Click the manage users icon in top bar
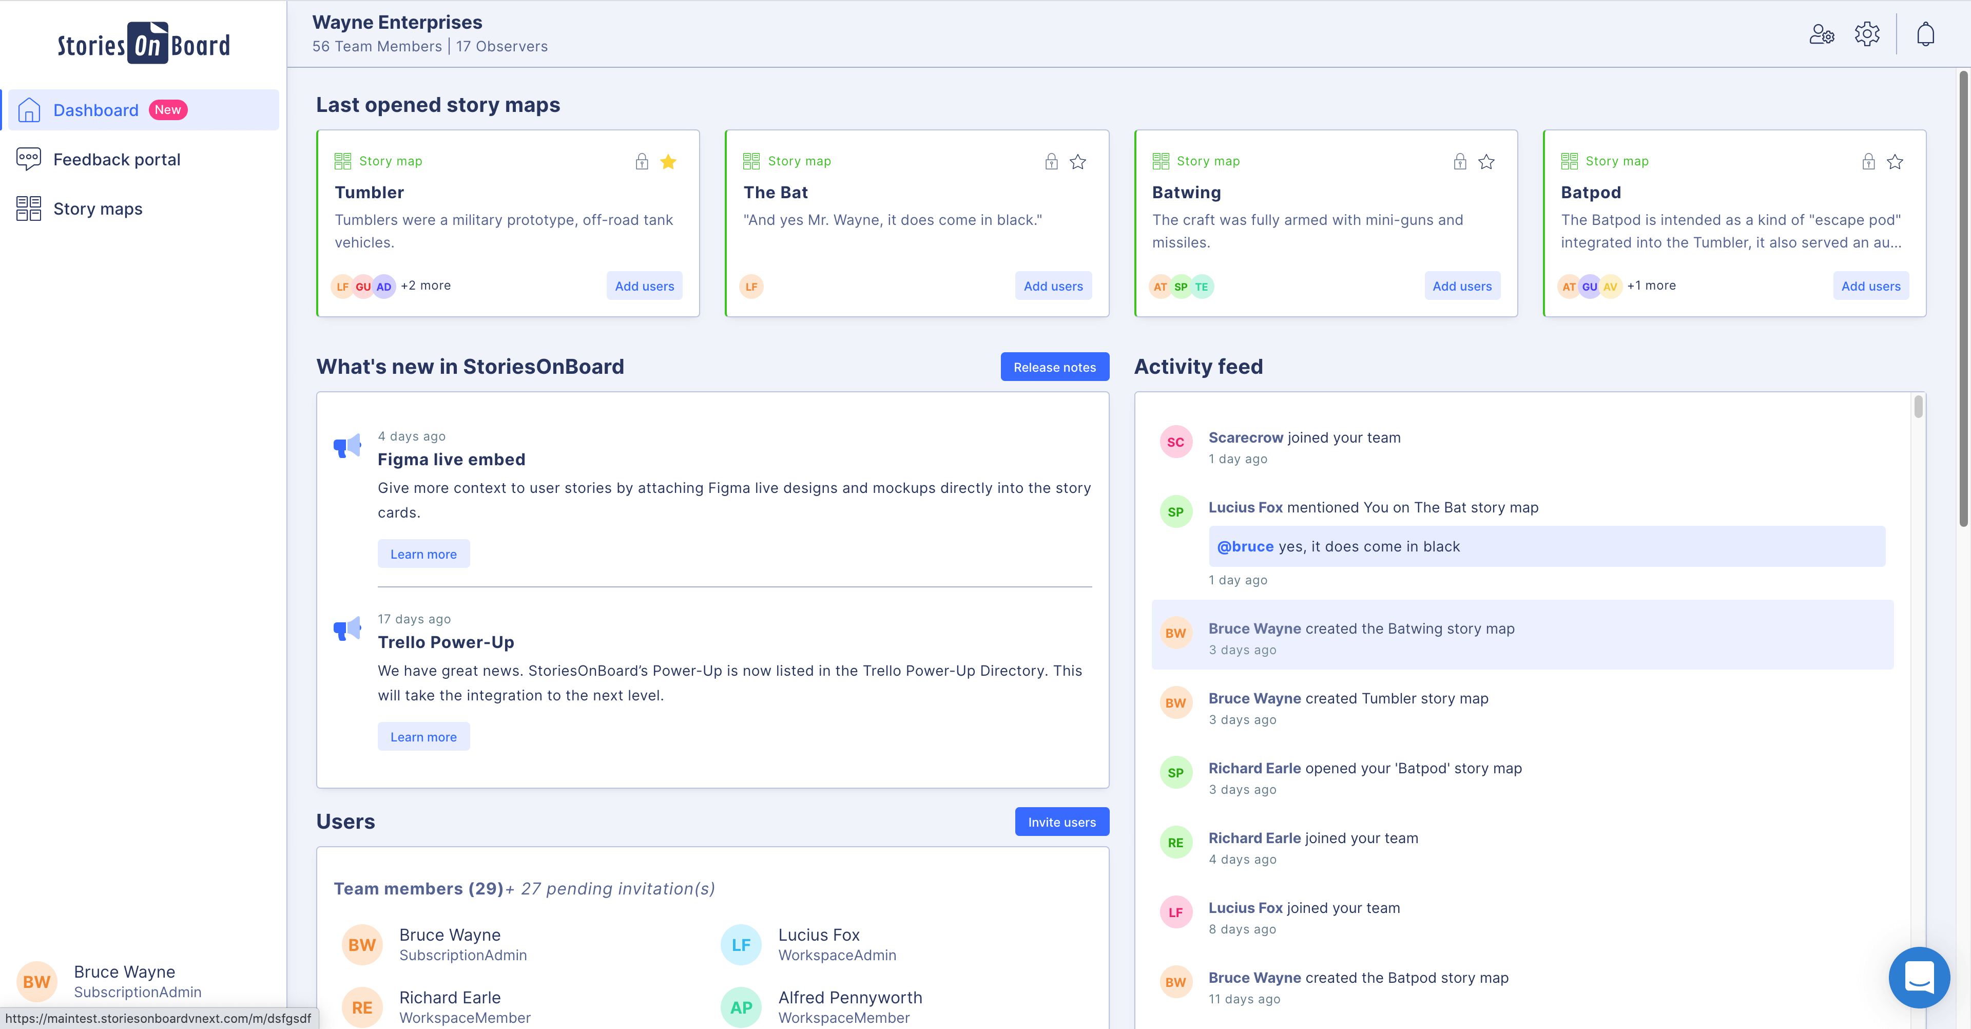Viewport: 1971px width, 1029px height. 1821,34
